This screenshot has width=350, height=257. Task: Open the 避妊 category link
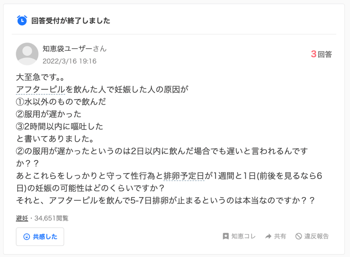[22, 218]
